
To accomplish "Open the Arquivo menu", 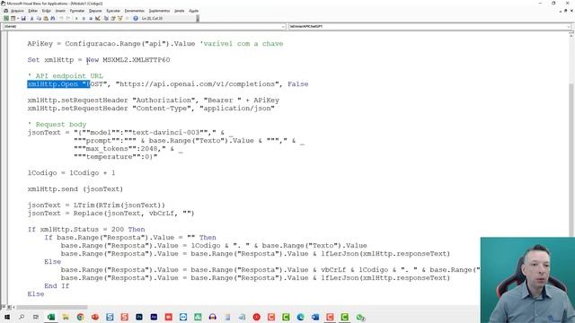I will click(x=17, y=11).
